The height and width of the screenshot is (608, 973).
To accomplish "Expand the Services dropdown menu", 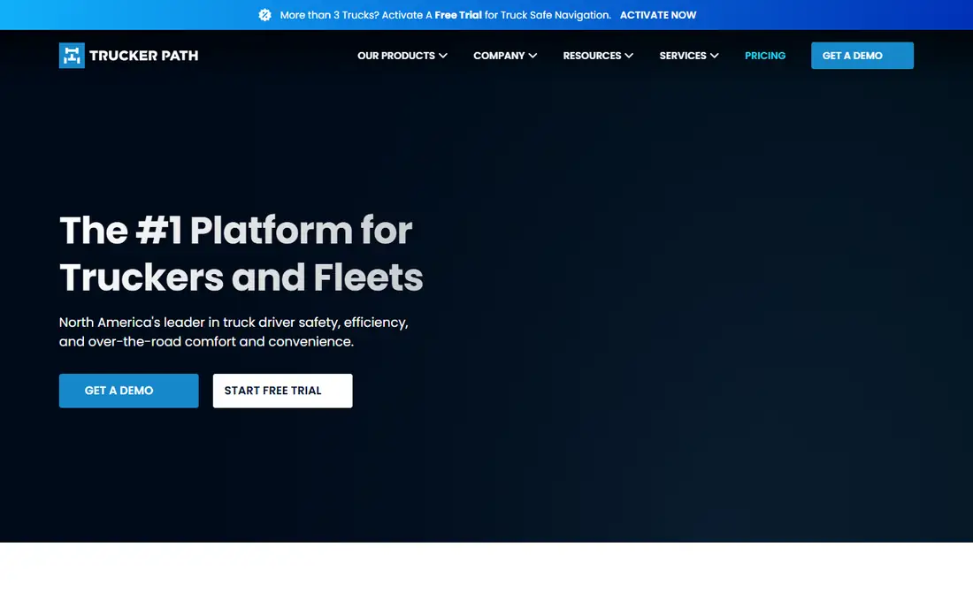I will [689, 55].
